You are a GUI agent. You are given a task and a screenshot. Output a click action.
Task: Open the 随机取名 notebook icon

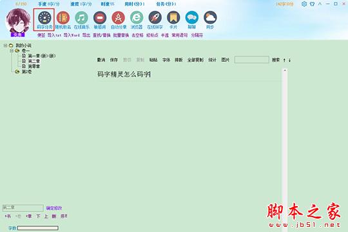[63, 17]
